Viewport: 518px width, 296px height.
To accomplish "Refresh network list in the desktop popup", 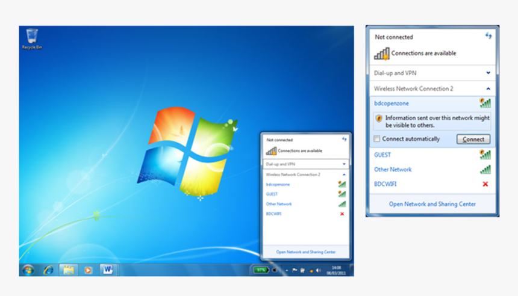I will [345, 139].
